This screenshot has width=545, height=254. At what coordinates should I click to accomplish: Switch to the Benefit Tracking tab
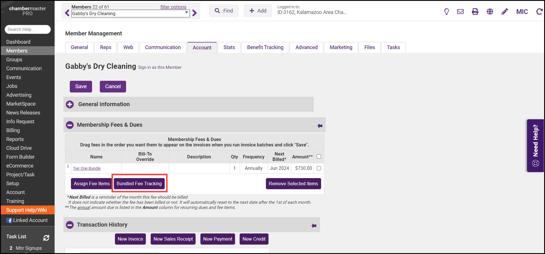pyautogui.click(x=265, y=47)
